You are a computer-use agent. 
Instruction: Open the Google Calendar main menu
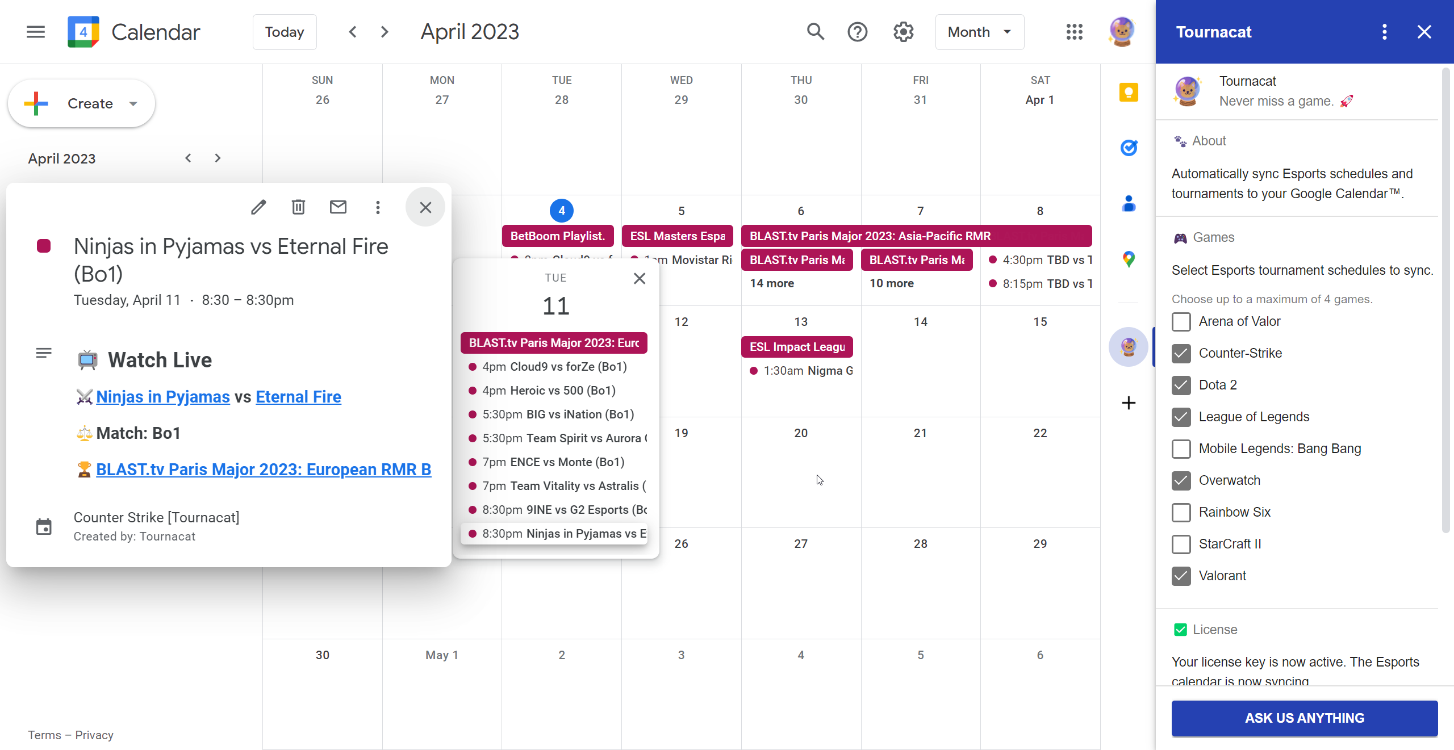(x=35, y=32)
